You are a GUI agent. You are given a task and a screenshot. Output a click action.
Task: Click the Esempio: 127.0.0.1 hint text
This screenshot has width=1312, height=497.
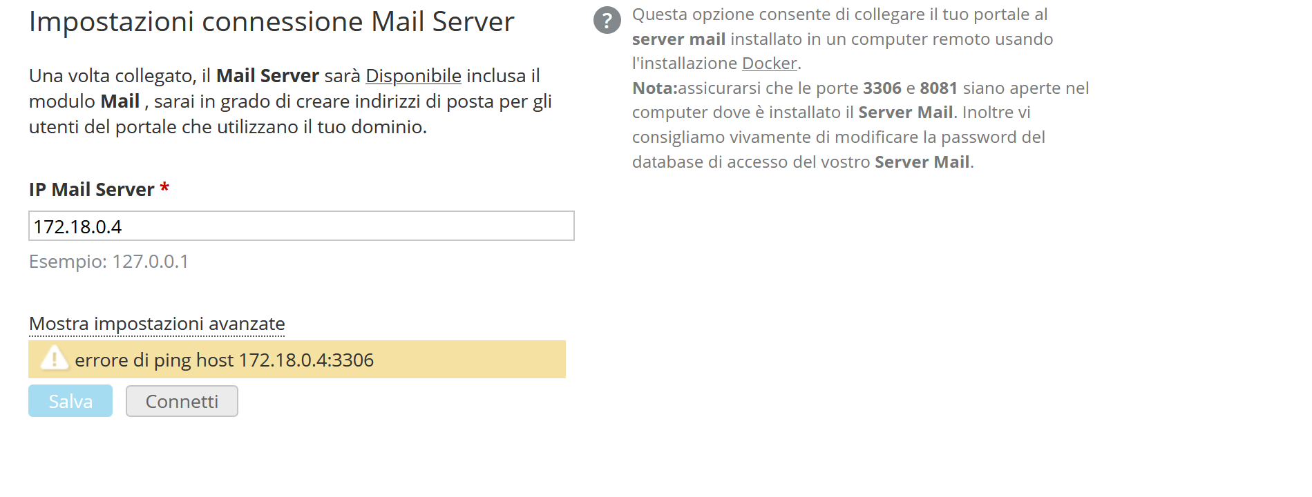[108, 262]
